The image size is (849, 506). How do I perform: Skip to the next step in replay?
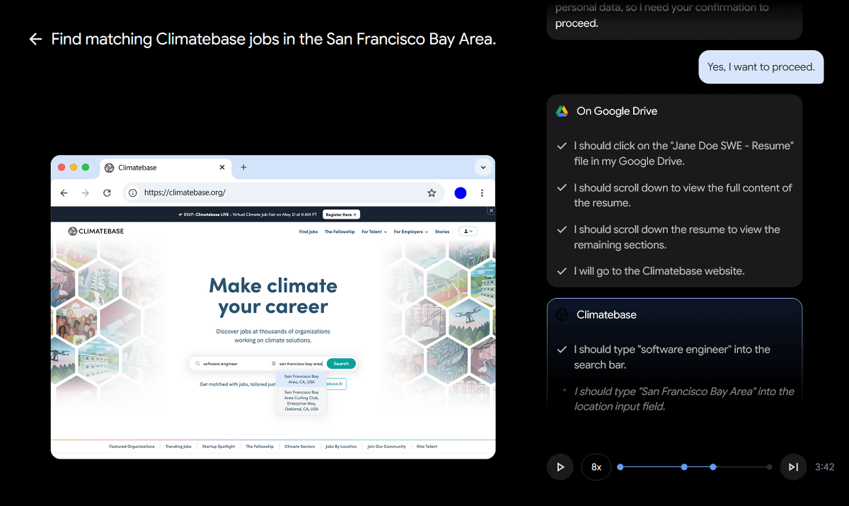coord(794,467)
